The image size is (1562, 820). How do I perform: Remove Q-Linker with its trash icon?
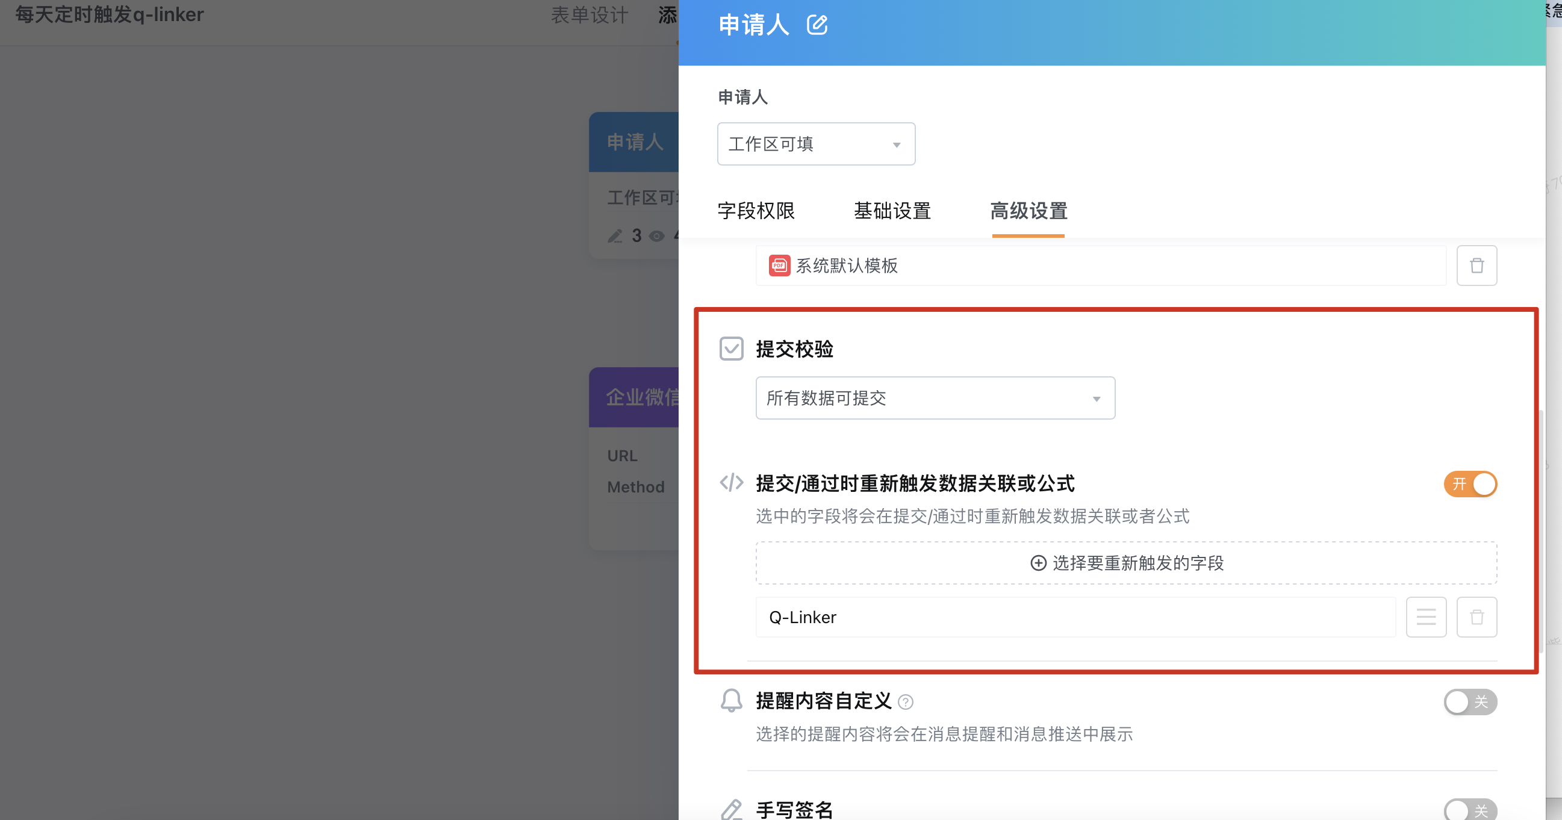(1476, 617)
